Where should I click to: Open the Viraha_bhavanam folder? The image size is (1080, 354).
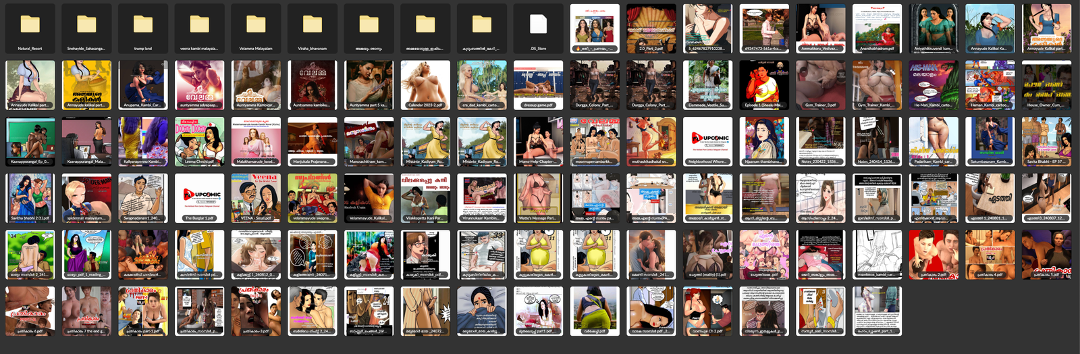click(313, 29)
